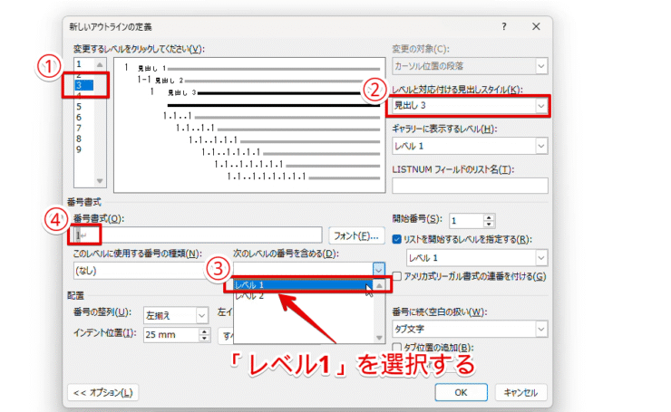
Task: Toggle the リストを開始するレベルを指定する checkbox
Action: [x=396, y=239]
